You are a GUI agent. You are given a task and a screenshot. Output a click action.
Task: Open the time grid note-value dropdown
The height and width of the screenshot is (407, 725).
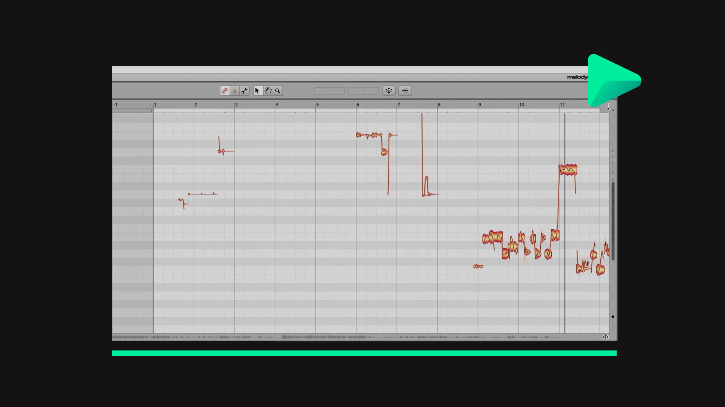click(610, 107)
